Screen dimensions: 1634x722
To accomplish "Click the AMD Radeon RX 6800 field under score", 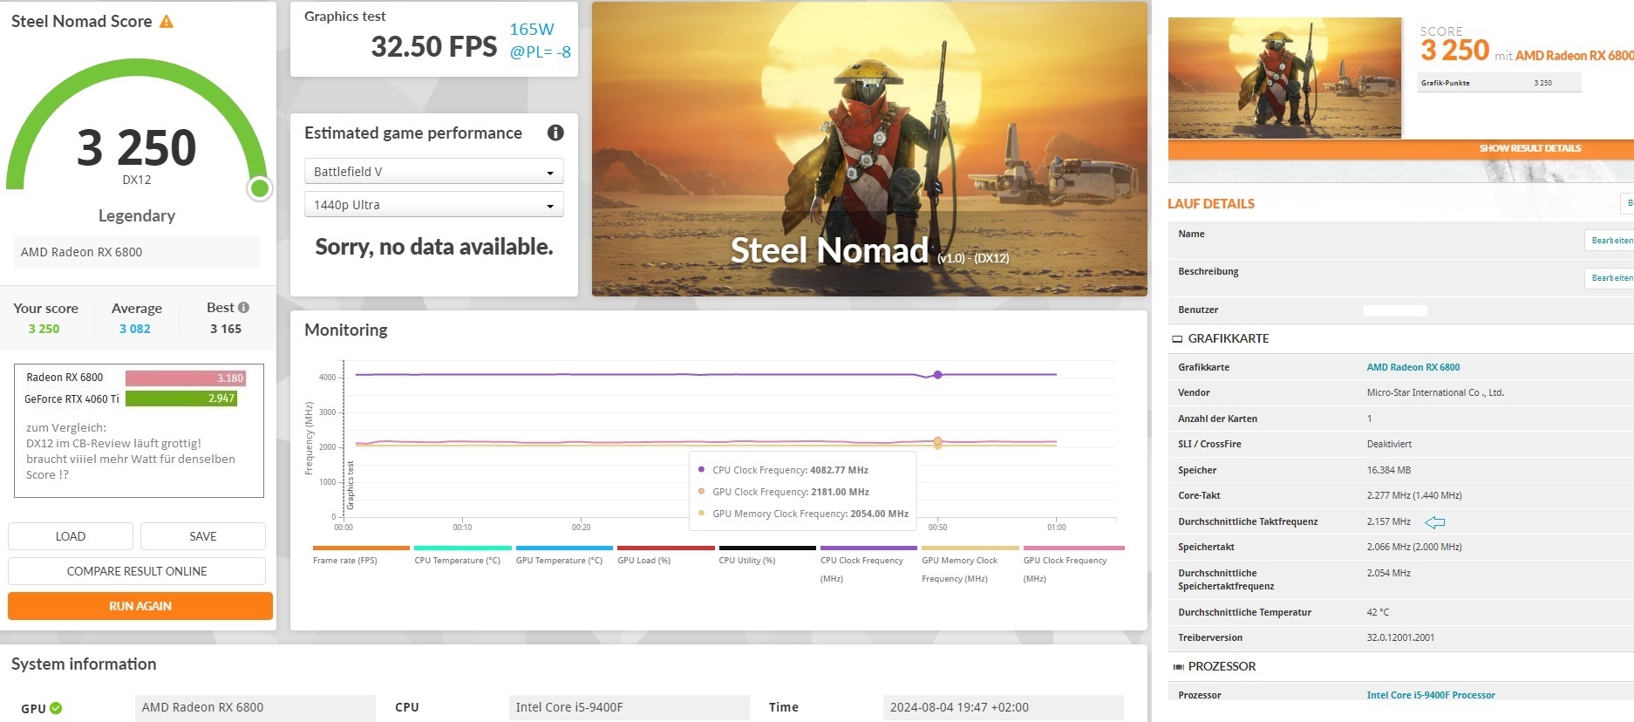I will pyautogui.click(x=137, y=252).
